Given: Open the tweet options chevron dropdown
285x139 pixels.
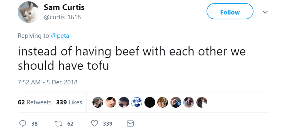Looking at the screenshot, I should [265, 12].
